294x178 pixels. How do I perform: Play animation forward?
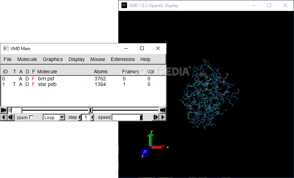(163, 117)
